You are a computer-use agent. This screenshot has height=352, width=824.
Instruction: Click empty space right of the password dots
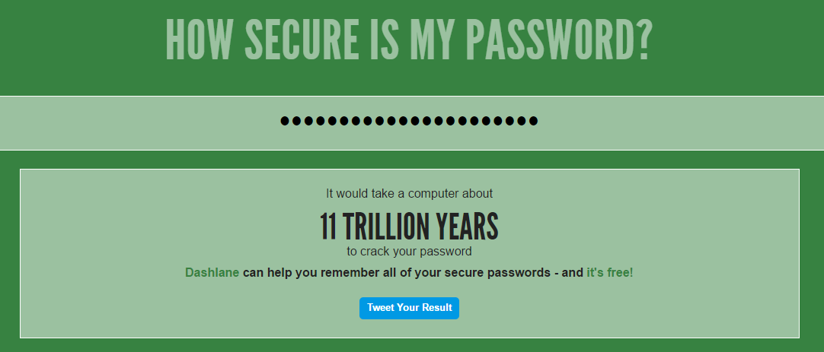685,122
